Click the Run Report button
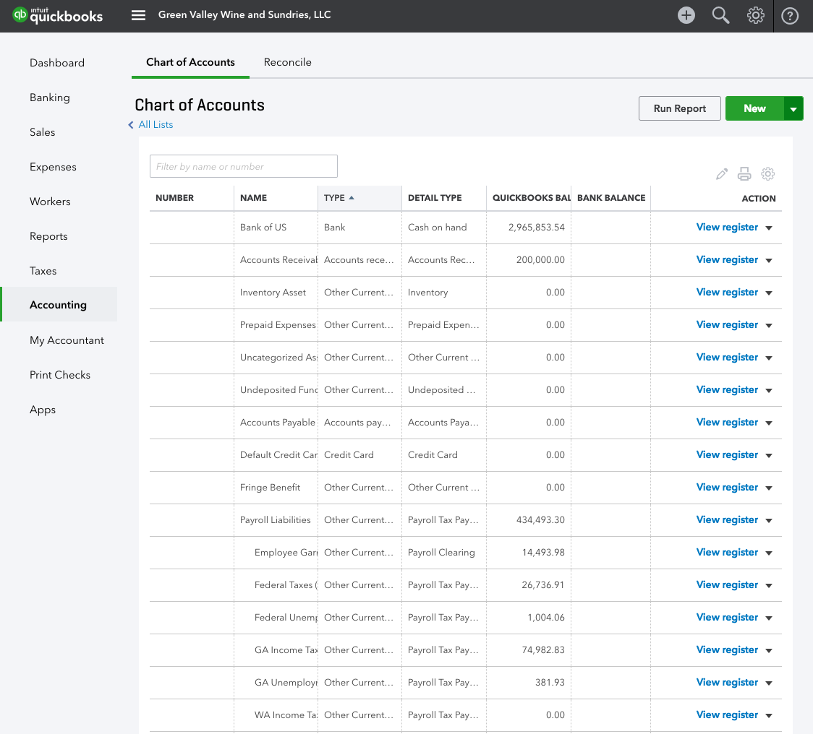The image size is (813, 734). click(679, 108)
